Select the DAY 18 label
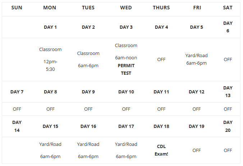The width and height of the screenshot is (243, 166). pyautogui.click(x=161, y=126)
